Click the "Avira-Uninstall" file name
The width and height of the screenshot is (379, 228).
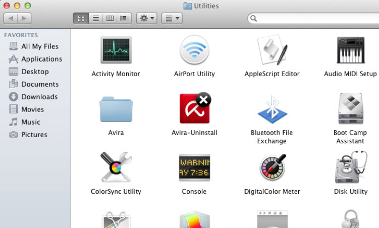pyautogui.click(x=194, y=133)
